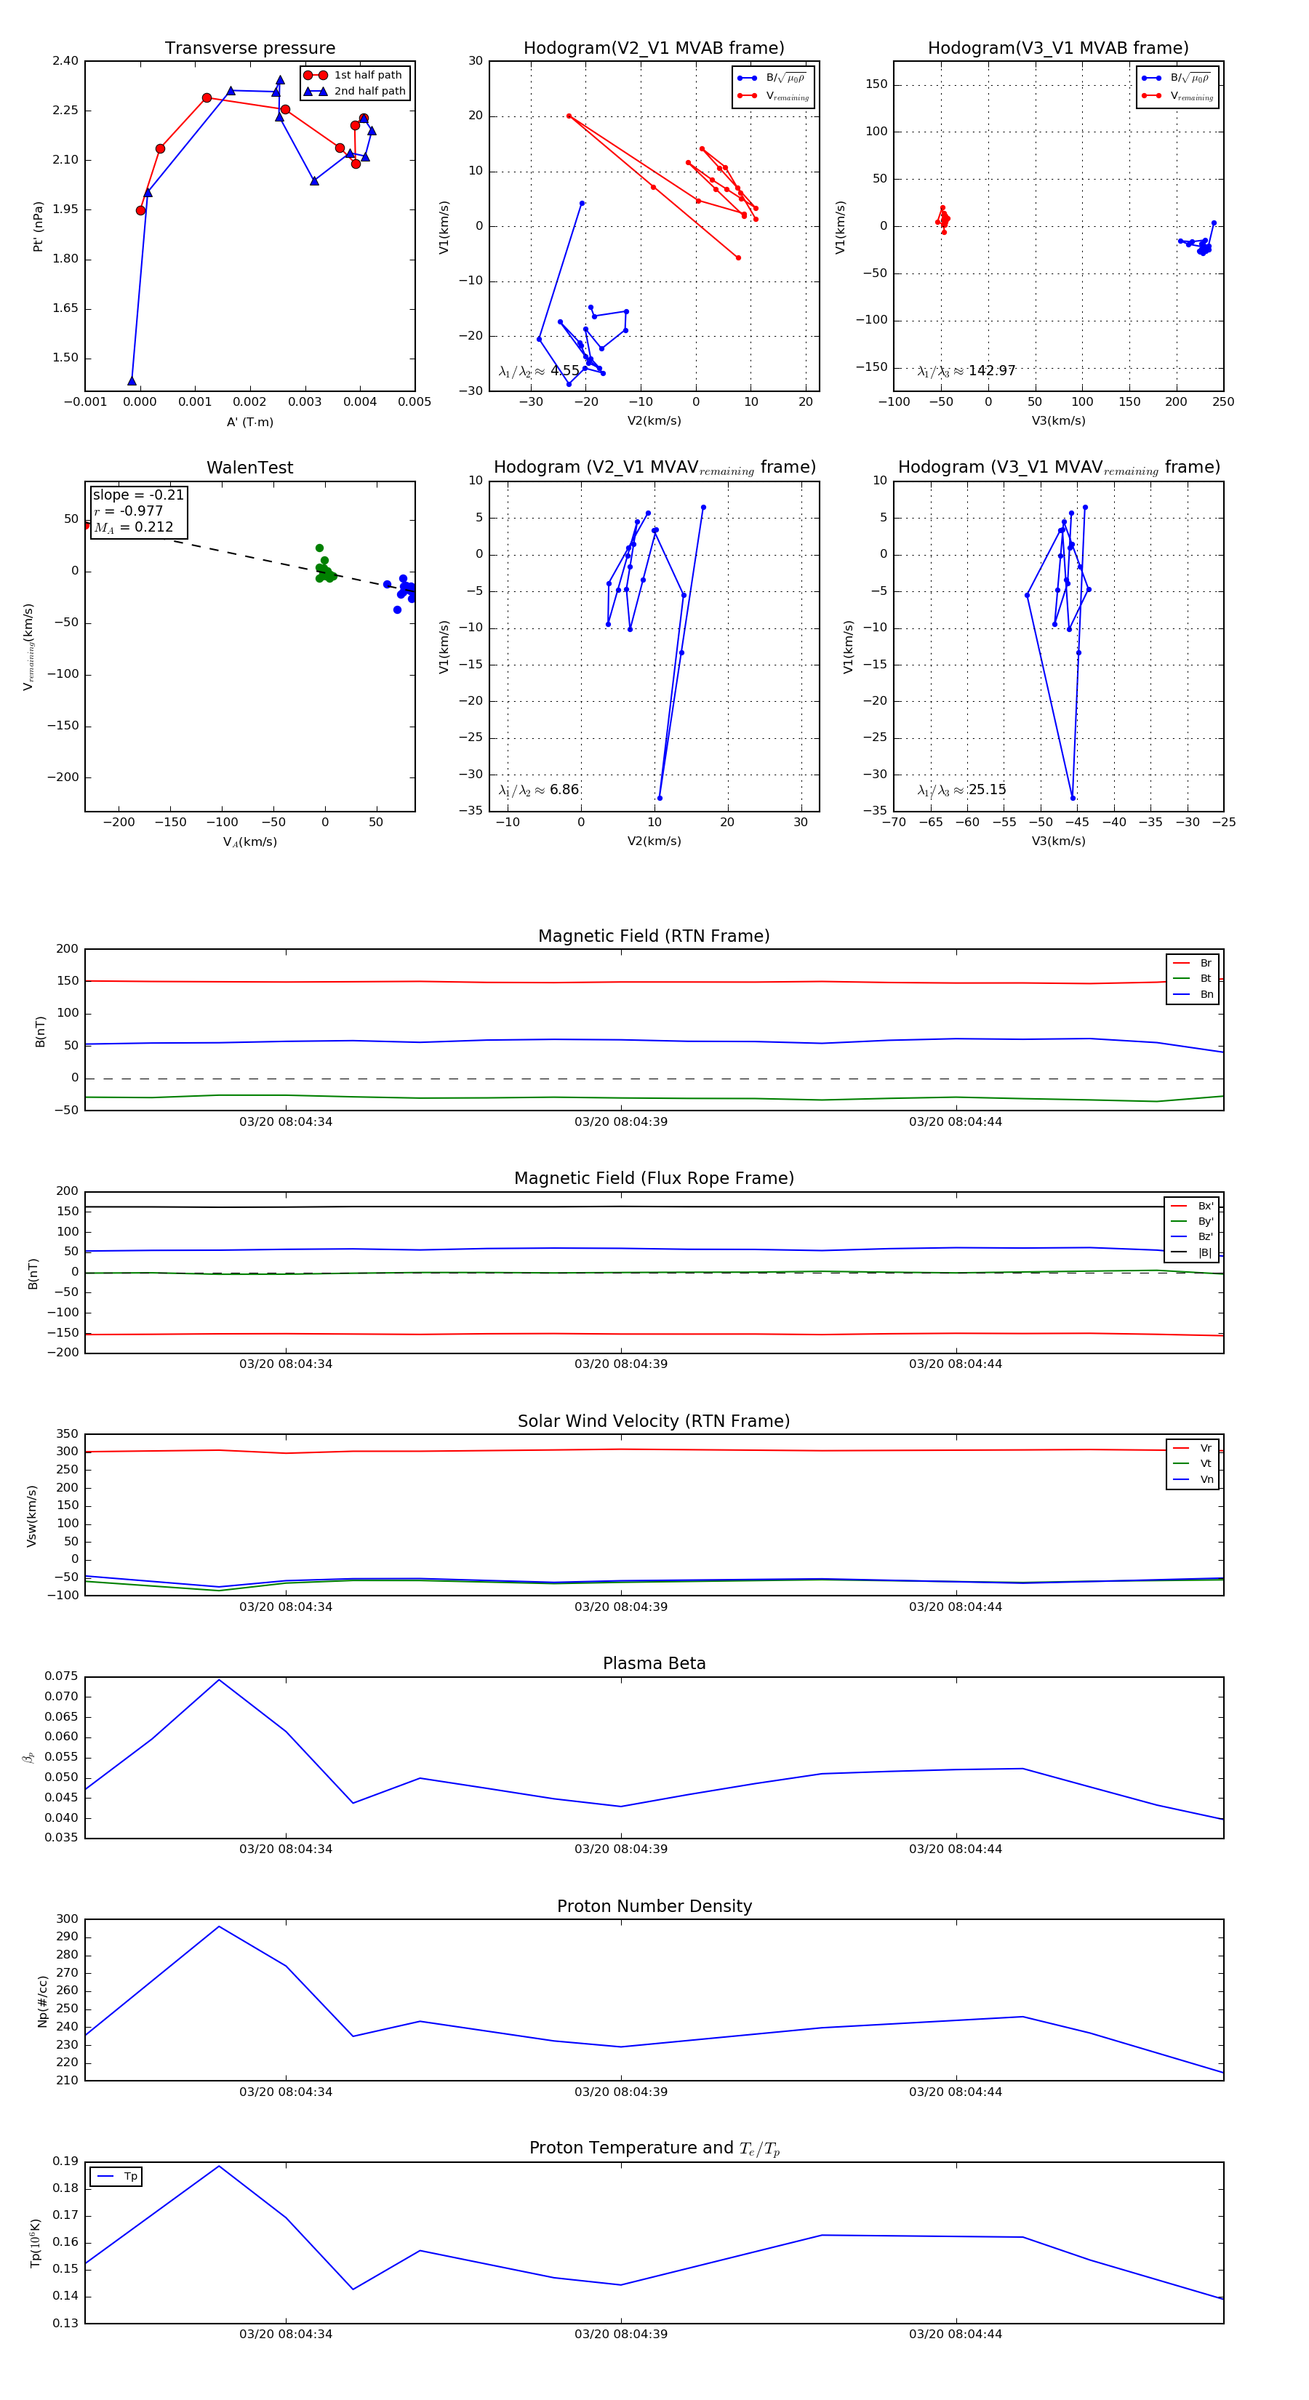1309x2400 pixels.
Task: Select V remaining legend entry in V3_V1 MVAB hodogram
Action: pyautogui.click(x=1177, y=96)
